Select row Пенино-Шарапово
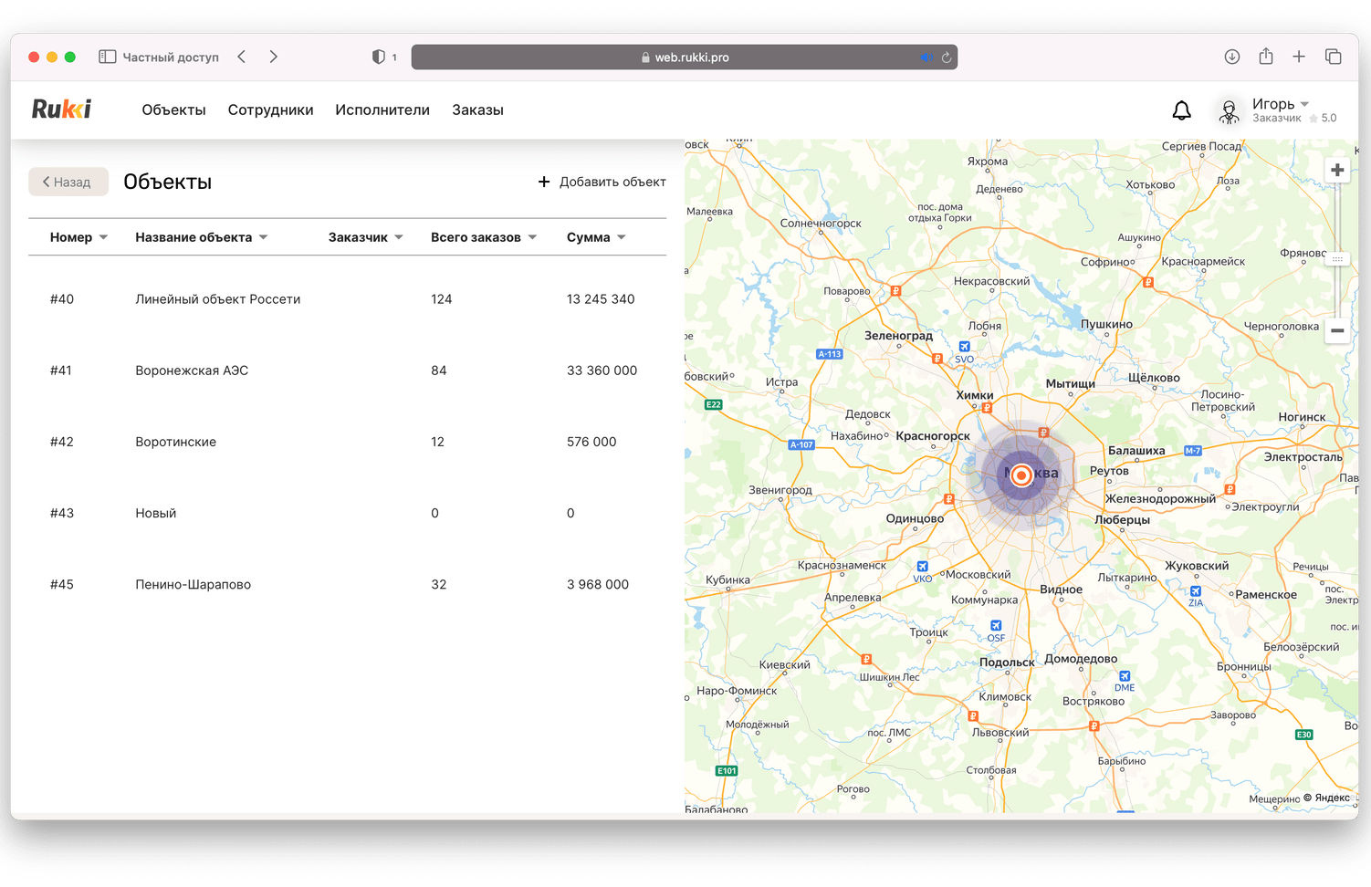 tap(347, 584)
